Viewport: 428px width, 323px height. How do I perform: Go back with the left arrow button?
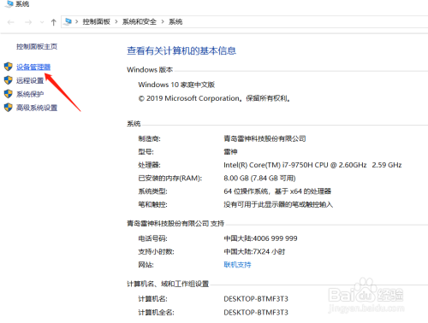click(11, 22)
